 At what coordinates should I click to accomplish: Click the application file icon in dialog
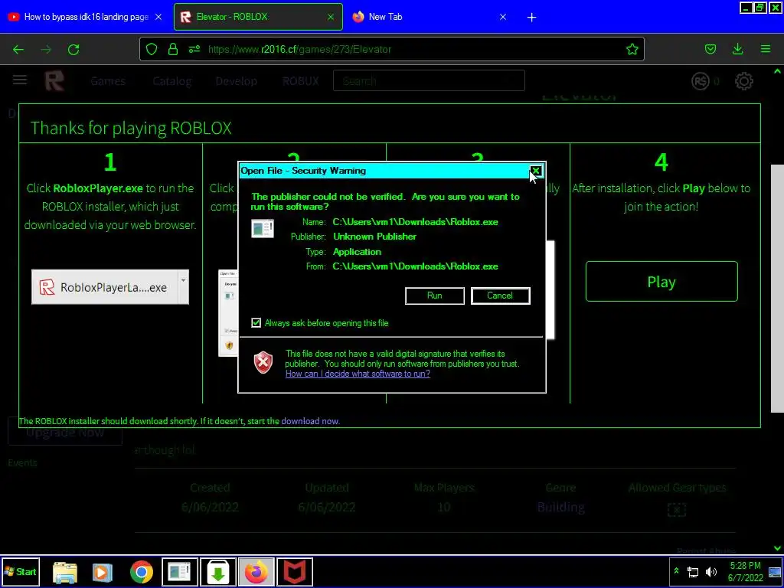tap(263, 229)
